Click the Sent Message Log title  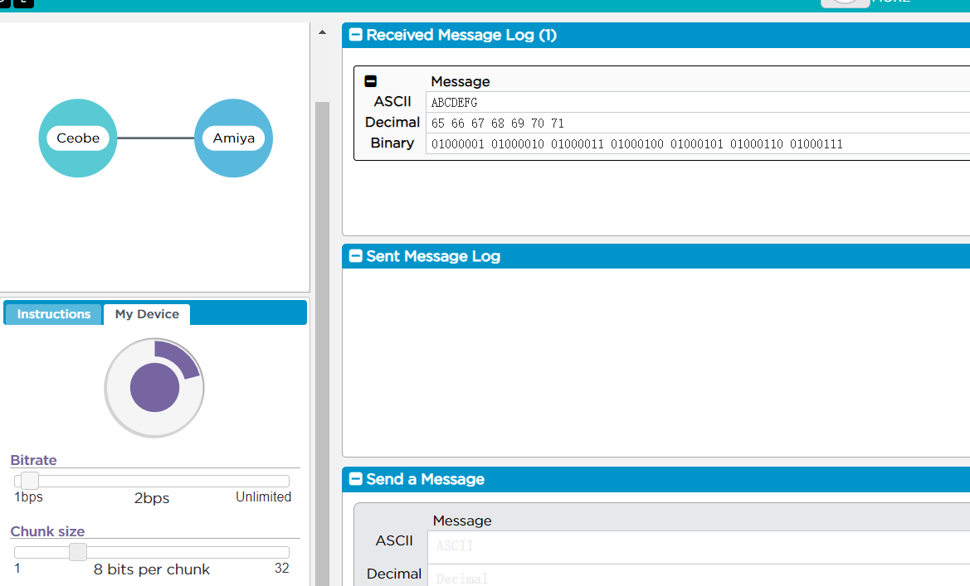[x=433, y=256]
